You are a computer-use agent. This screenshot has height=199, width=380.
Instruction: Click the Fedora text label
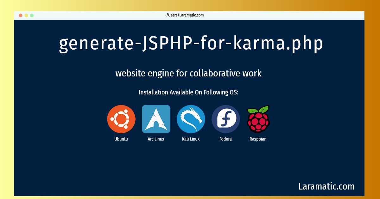(226, 139)
